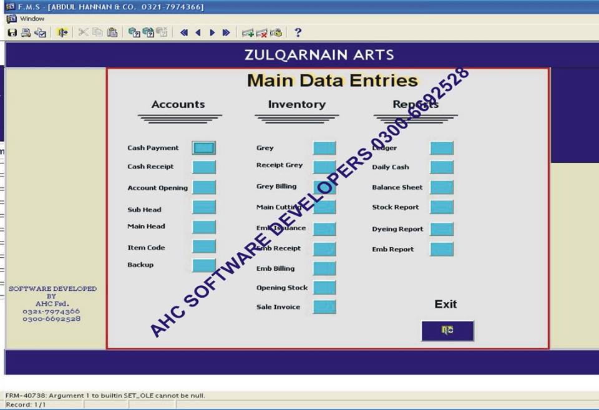The width and height of the screenshot is (599, 410).
Task: Click the Paste icon in toolbar
Action: point(112,32)
